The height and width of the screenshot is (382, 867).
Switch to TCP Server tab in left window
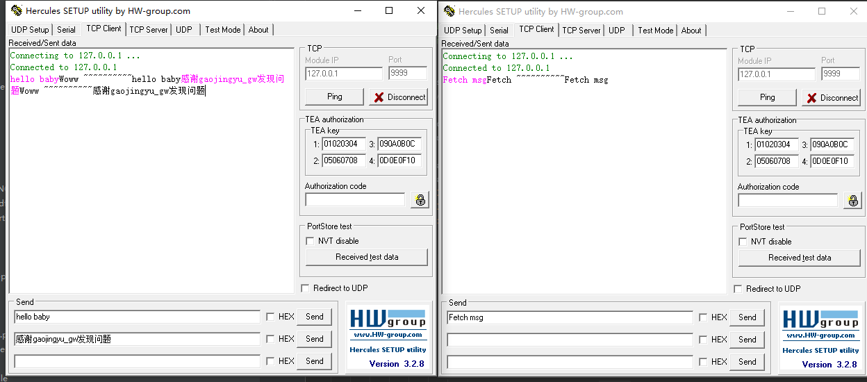(149, 30)
